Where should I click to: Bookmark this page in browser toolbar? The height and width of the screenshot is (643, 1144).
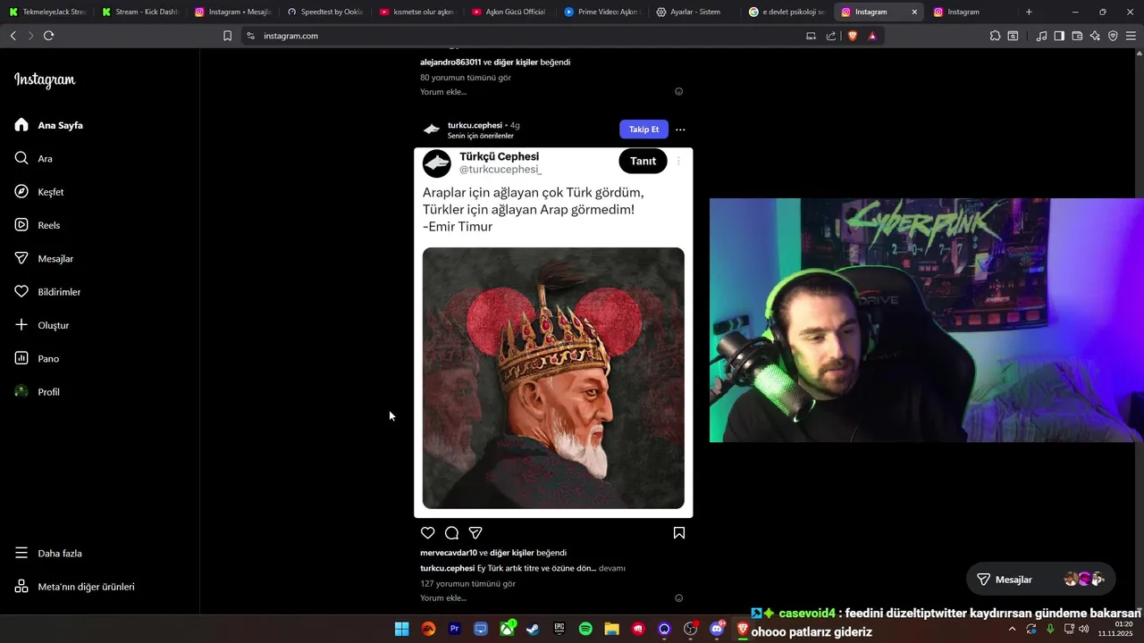click(x=227, y=36)
